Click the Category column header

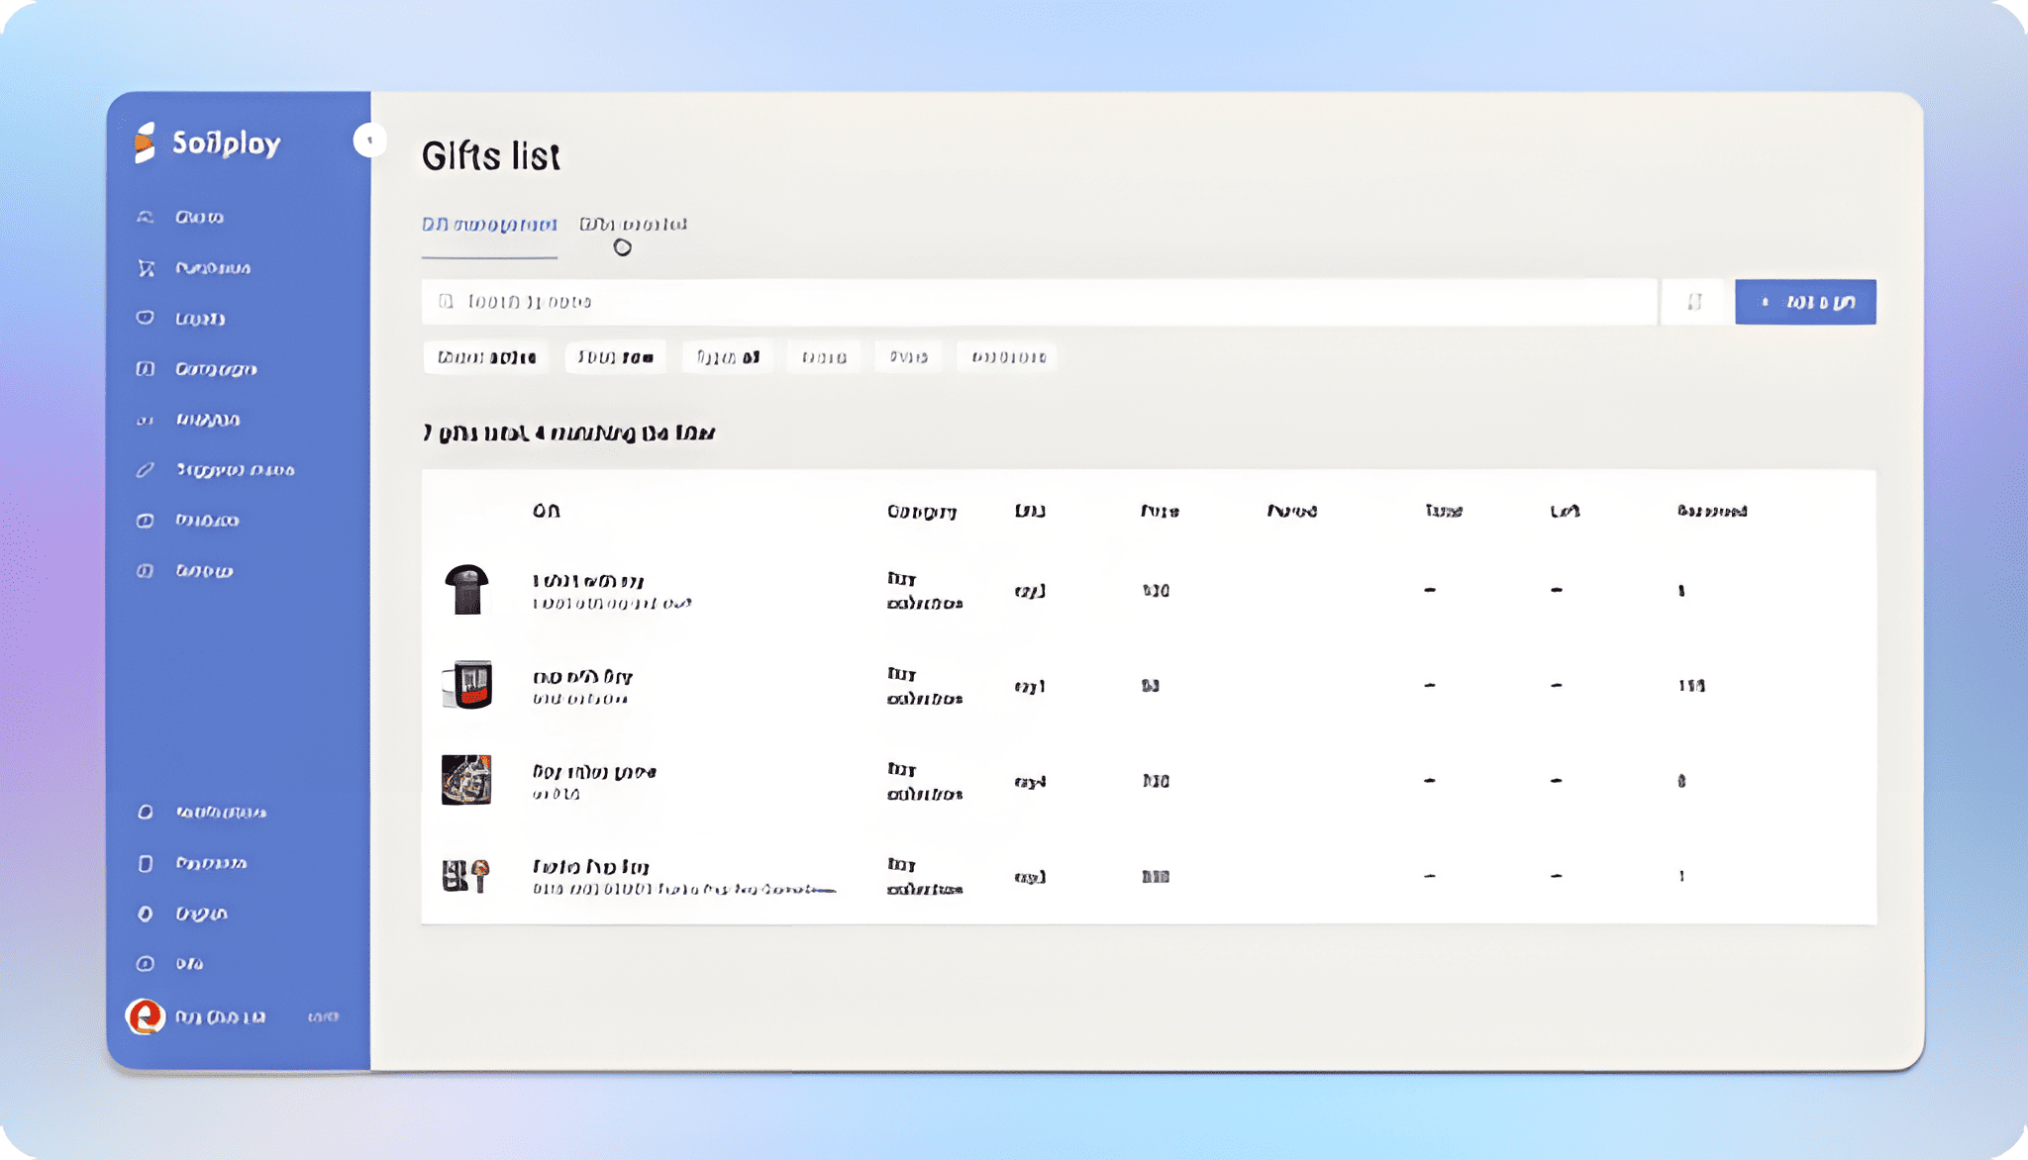pos(921,512)
